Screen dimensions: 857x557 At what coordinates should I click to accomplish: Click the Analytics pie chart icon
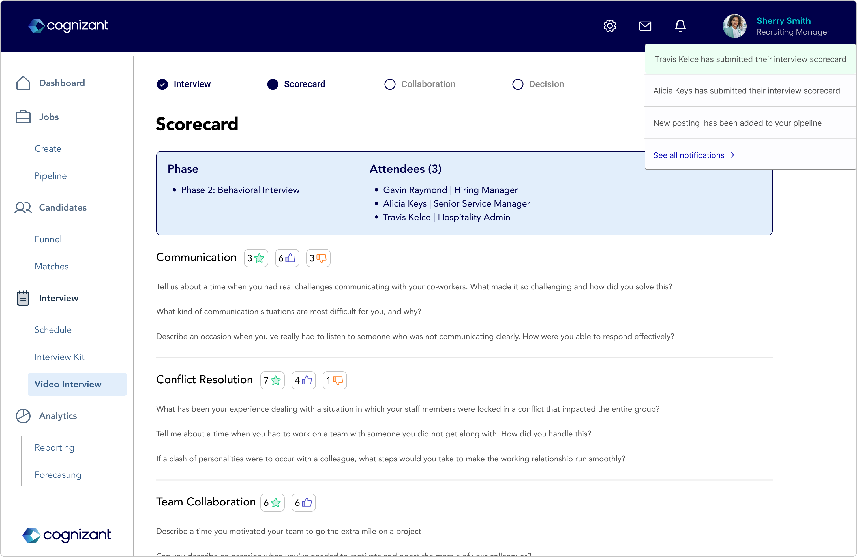tap(23, 415)
